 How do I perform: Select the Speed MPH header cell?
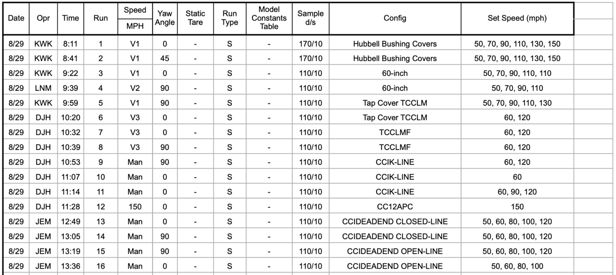tap(135, 18)
